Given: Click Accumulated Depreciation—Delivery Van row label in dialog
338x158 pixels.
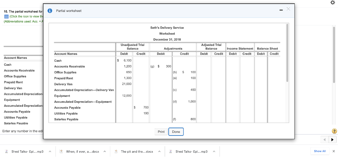Looking at the screenshot, I should tap(84, 90).
